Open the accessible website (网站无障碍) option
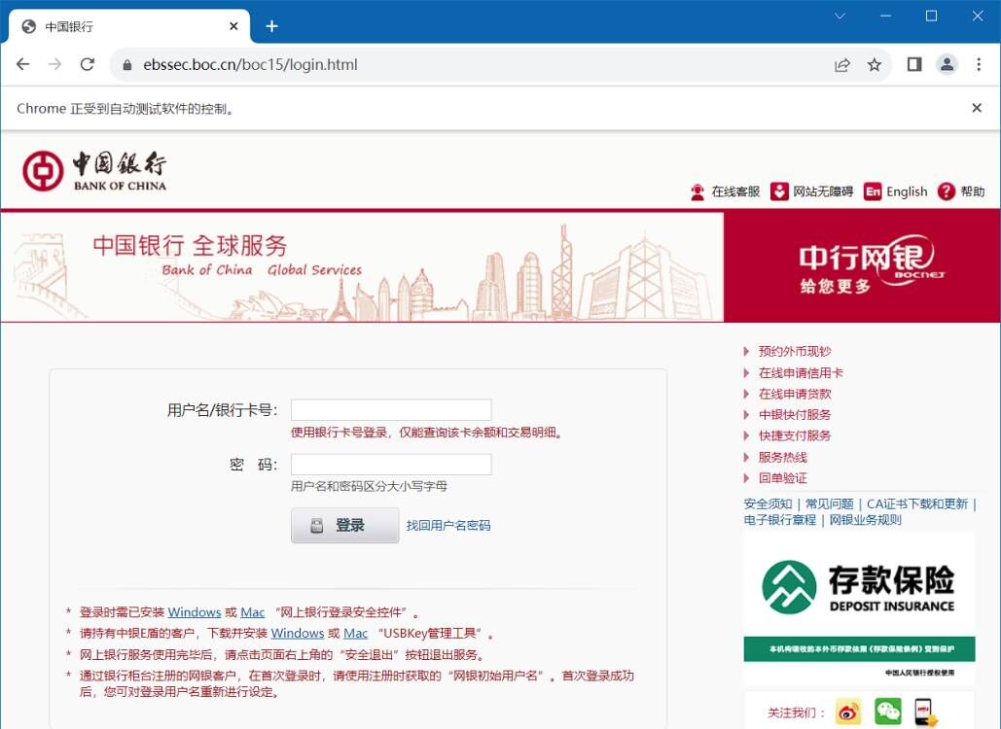The width and height of the screenshot is (1001, 729). tap(811, 192)
